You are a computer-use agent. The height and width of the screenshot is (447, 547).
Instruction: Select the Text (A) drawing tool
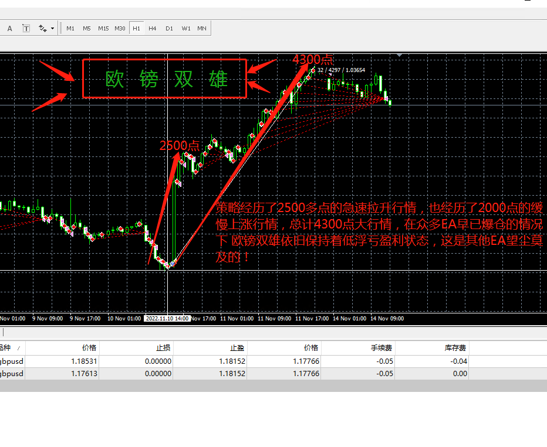(10, 29)
